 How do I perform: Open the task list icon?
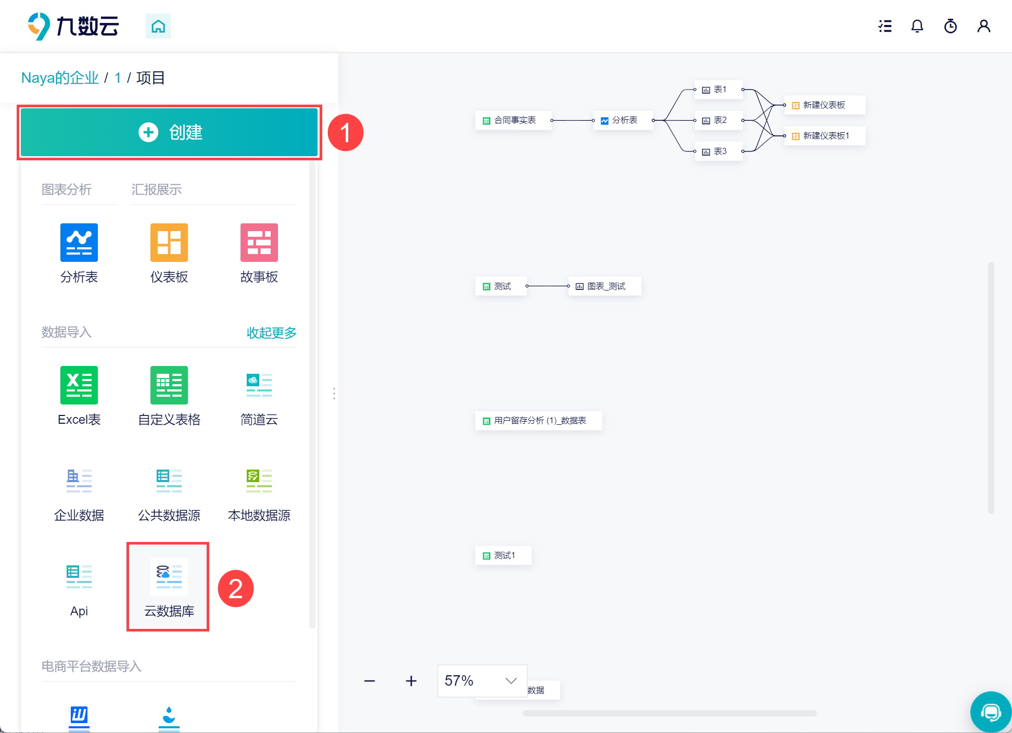[884, 26]
